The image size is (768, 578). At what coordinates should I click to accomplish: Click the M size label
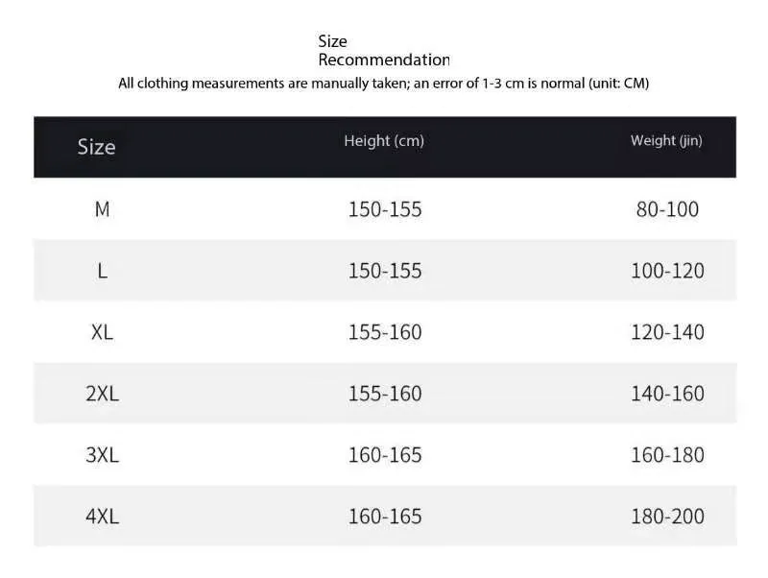coord(102,209)
